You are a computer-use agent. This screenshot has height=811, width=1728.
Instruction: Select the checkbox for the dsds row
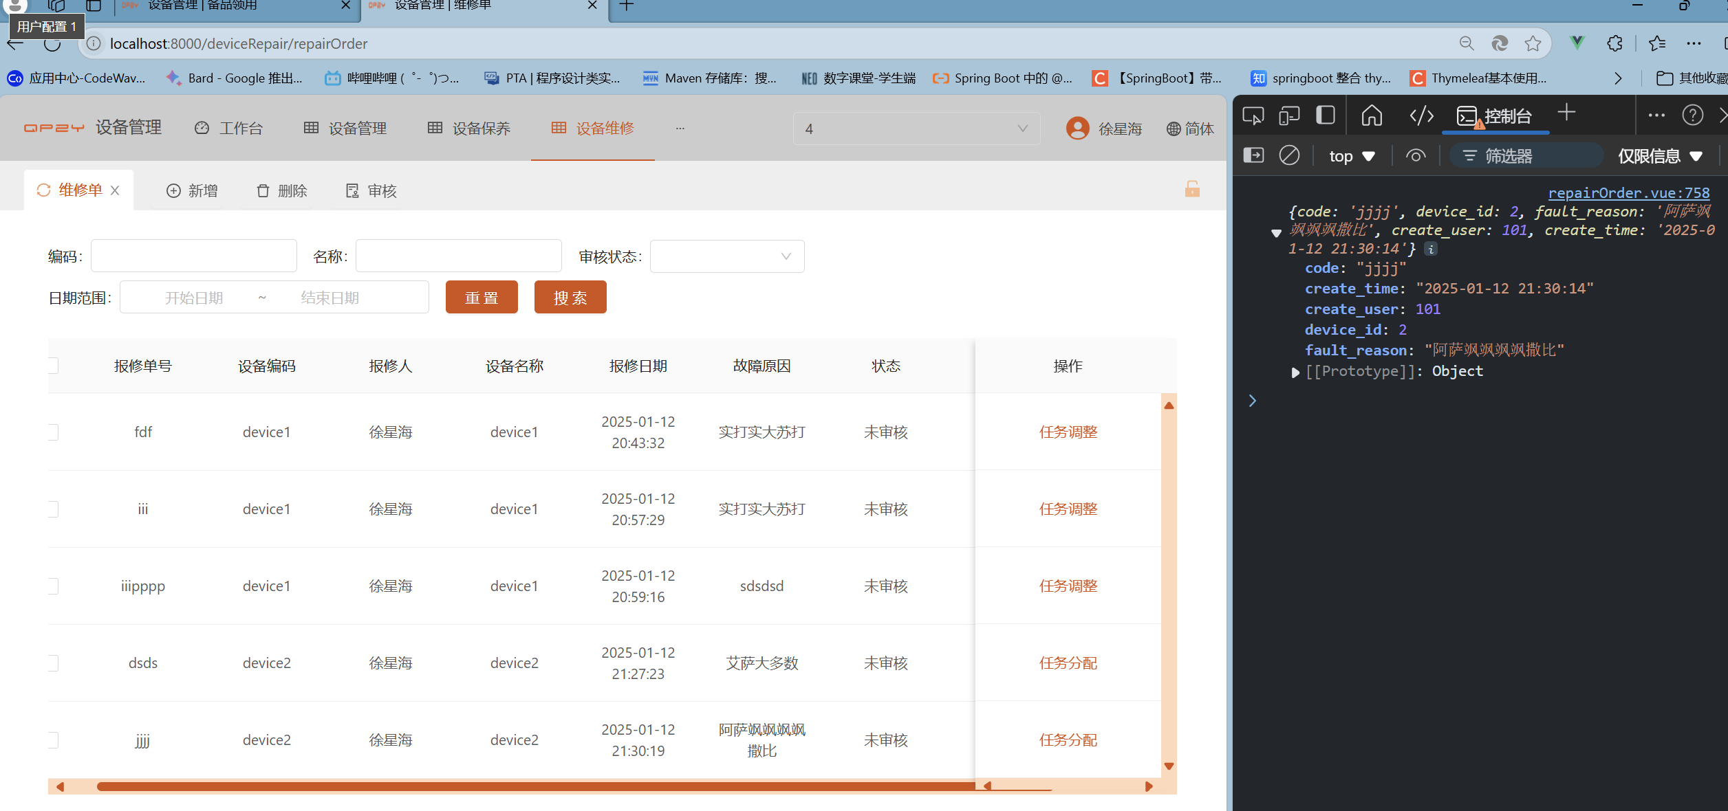(54, 663)
